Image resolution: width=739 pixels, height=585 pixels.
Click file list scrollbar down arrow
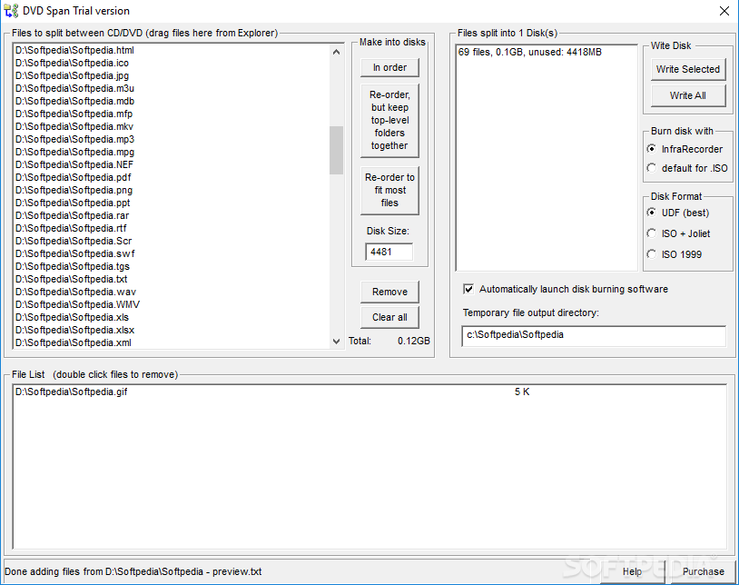pyautogui.click(x=336, y=342)
